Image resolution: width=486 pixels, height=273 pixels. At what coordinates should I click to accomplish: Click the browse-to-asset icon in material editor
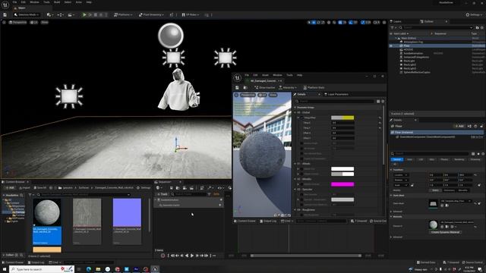click(245, 88)
